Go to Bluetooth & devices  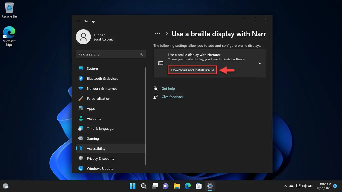tap(111, 78)
